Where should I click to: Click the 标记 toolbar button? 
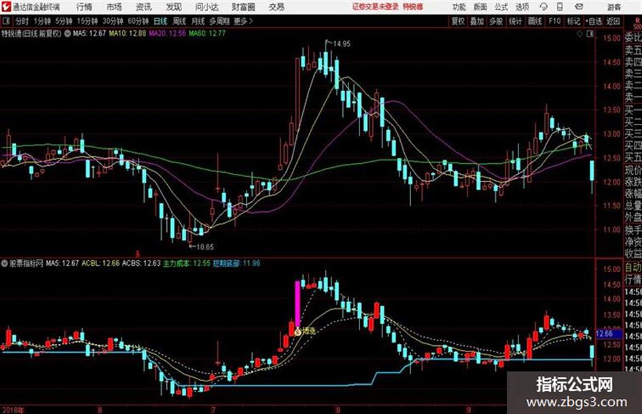[x=573, y=21]
